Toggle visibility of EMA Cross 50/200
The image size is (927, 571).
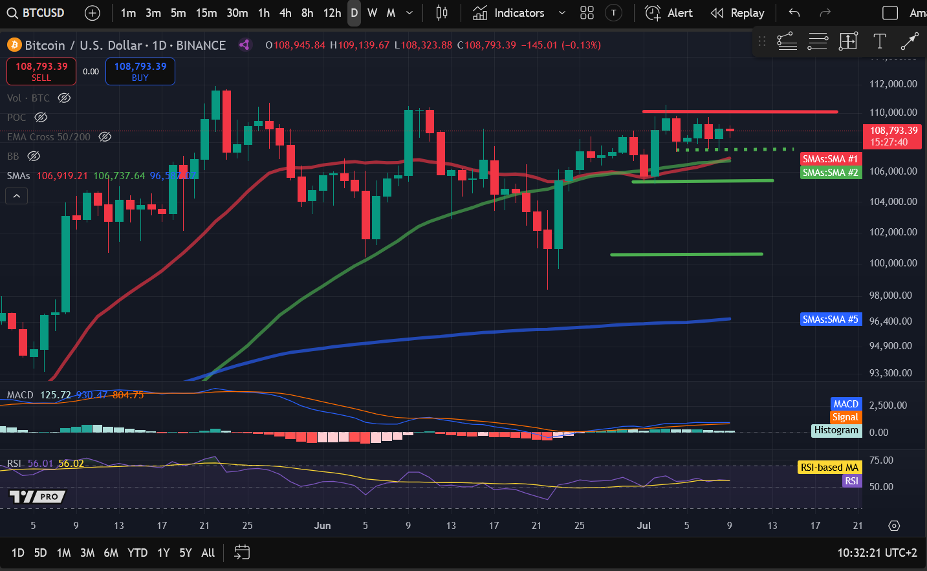[105, 137]
